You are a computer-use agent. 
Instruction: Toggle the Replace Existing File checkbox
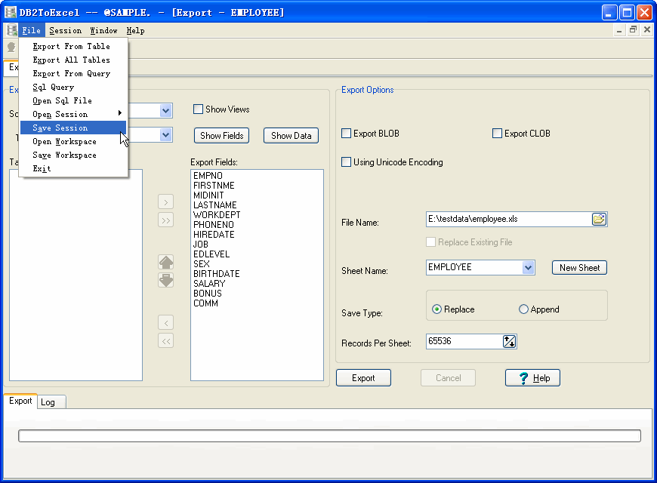click(x=430, y=242)
